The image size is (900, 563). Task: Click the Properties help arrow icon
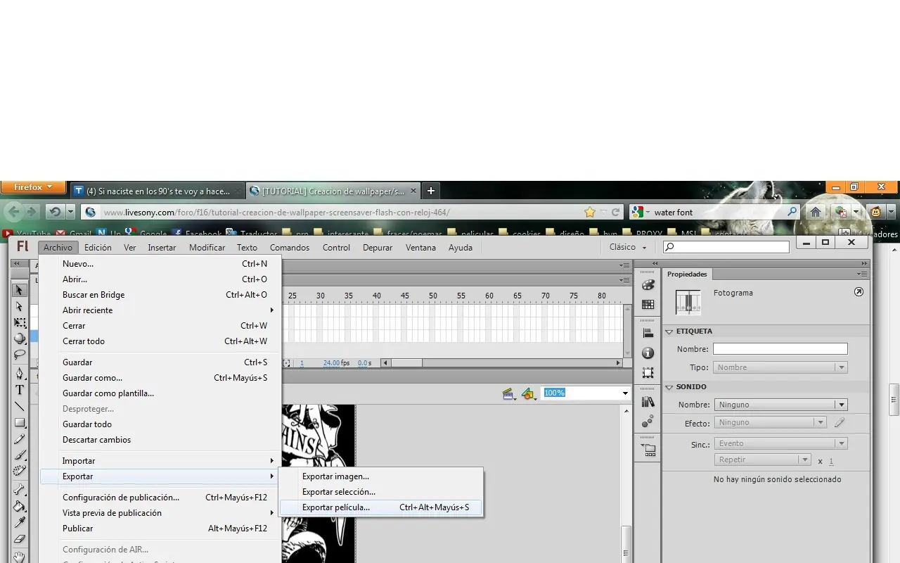[859, 292]
